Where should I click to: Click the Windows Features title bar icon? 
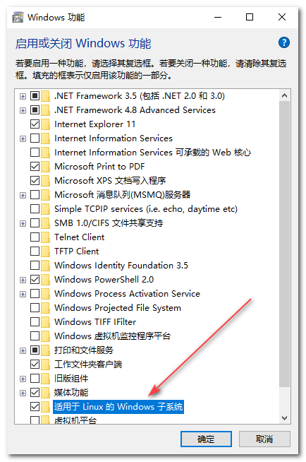click(18, 18)
